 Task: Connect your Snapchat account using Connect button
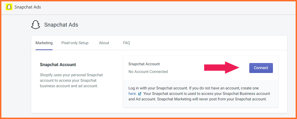(x=261, y=68)
